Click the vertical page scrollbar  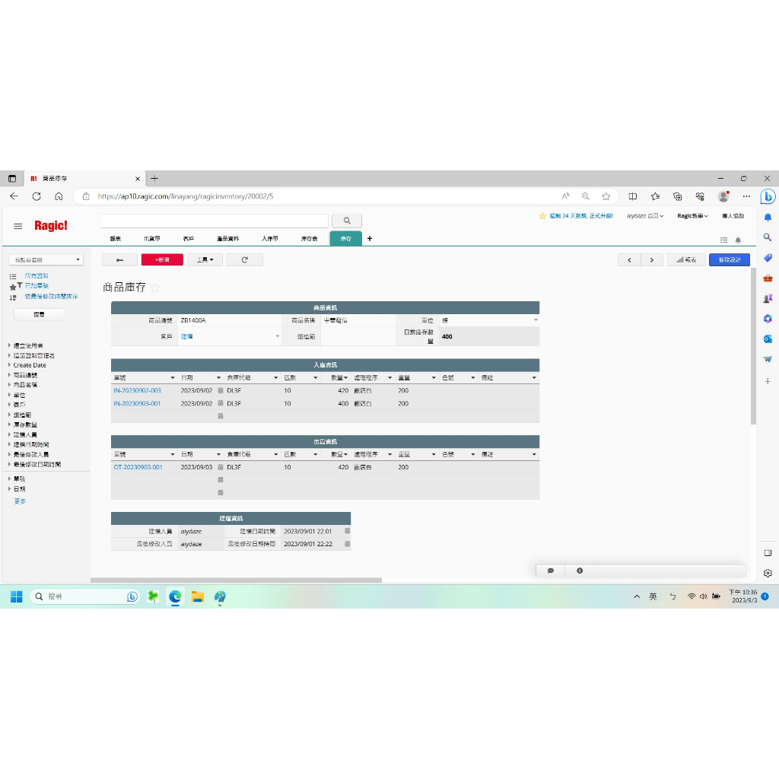coord(753,346)
